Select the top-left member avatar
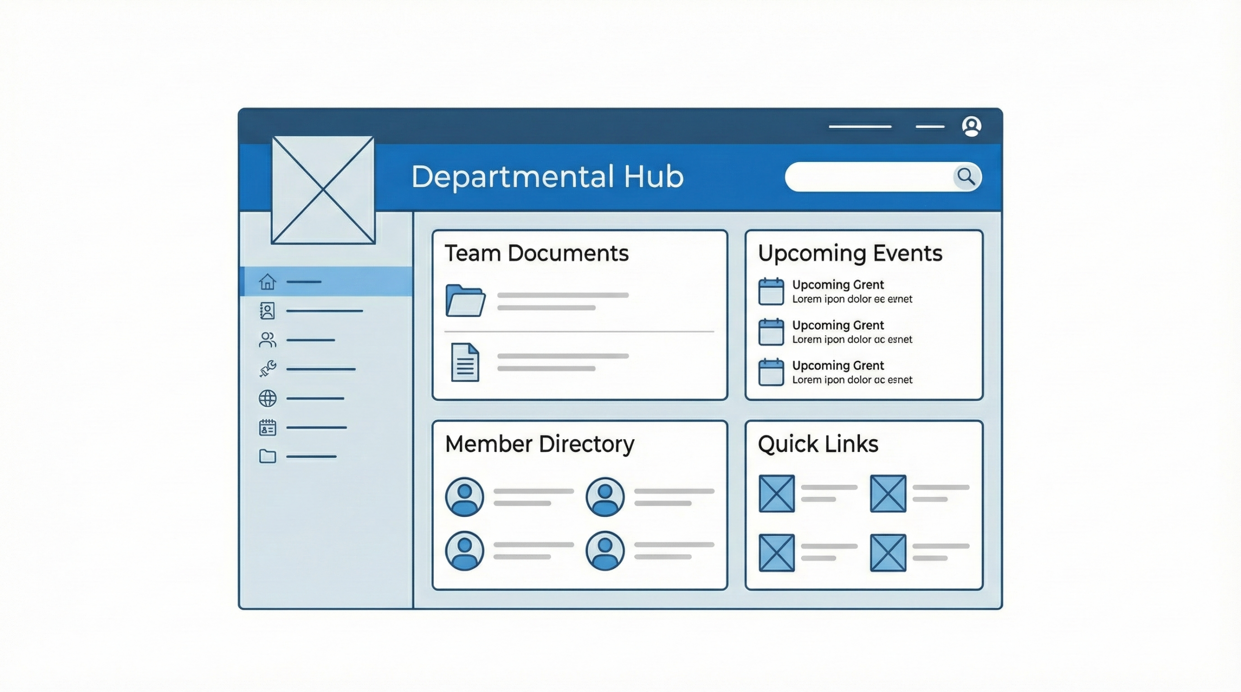Image resolution: width=1241 pixels, height=692 pixels. [464, 497]
